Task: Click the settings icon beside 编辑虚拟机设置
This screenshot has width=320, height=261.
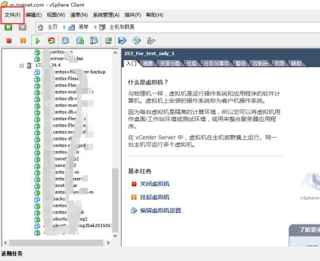Action: (134, 210)
